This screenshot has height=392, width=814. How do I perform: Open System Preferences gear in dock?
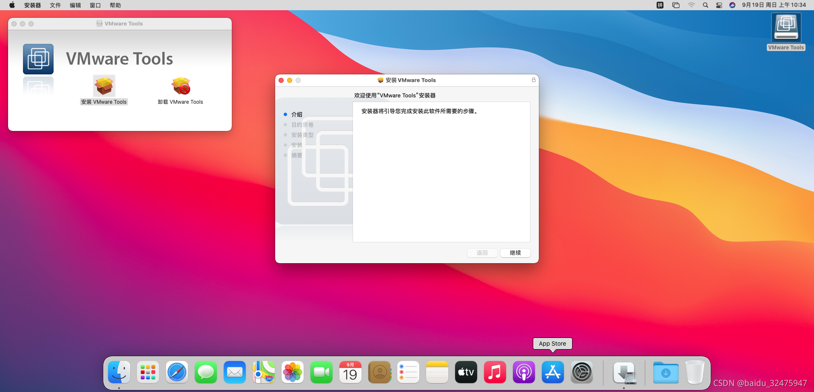[581, 372]
